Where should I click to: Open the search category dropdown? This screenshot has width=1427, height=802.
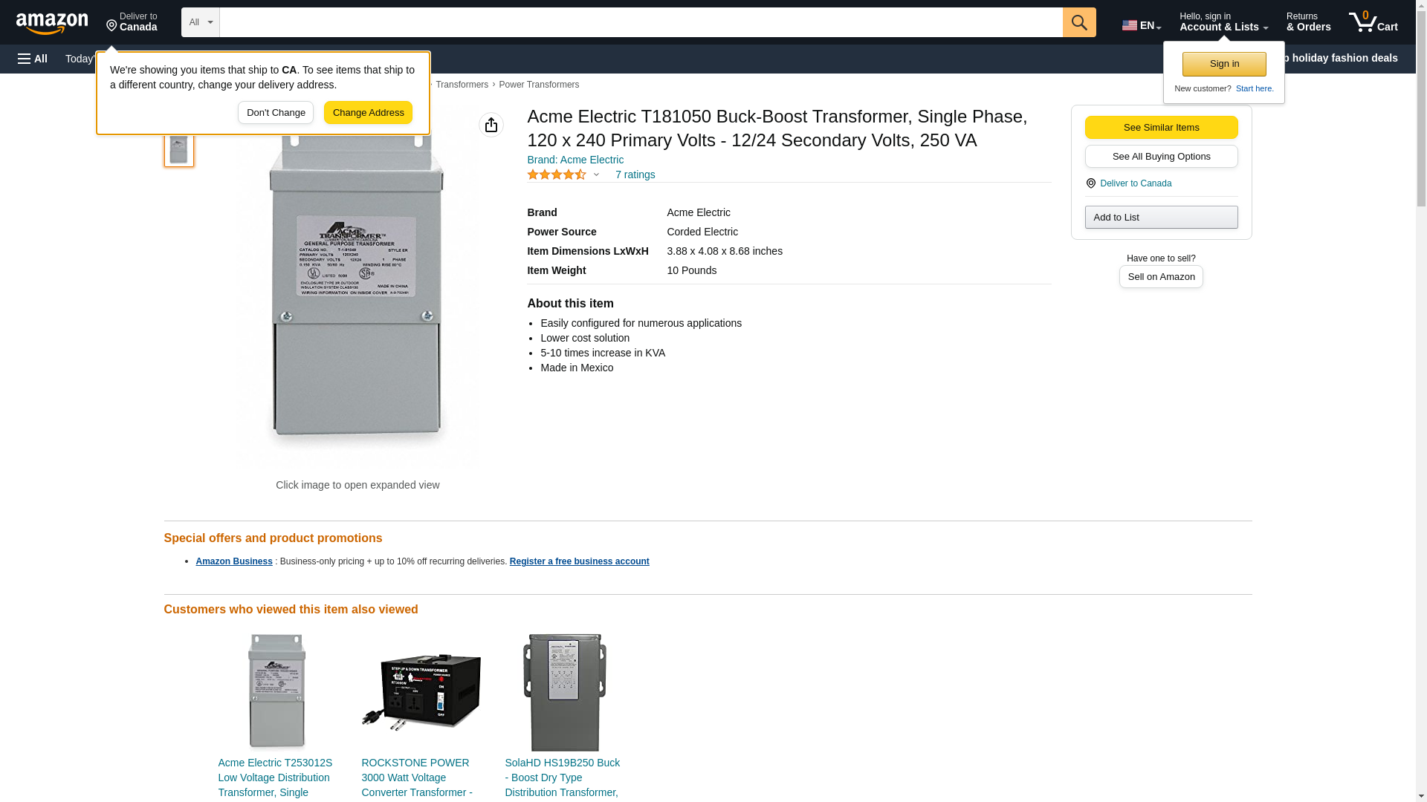coord(201,22)
